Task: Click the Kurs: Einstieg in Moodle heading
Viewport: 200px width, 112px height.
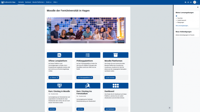Action: (x=59, y=91)
